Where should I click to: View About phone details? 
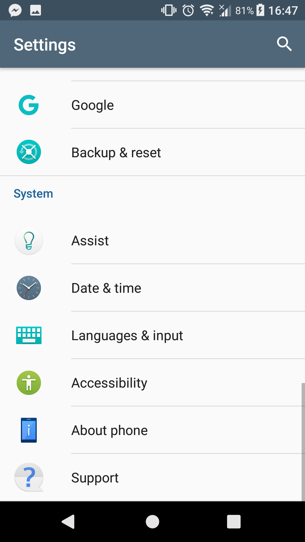pyautogui.click(x=110, y=430)
